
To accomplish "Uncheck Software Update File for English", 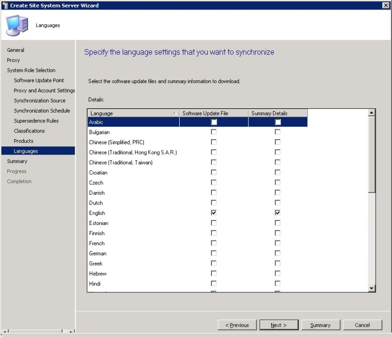I will 213,213.
